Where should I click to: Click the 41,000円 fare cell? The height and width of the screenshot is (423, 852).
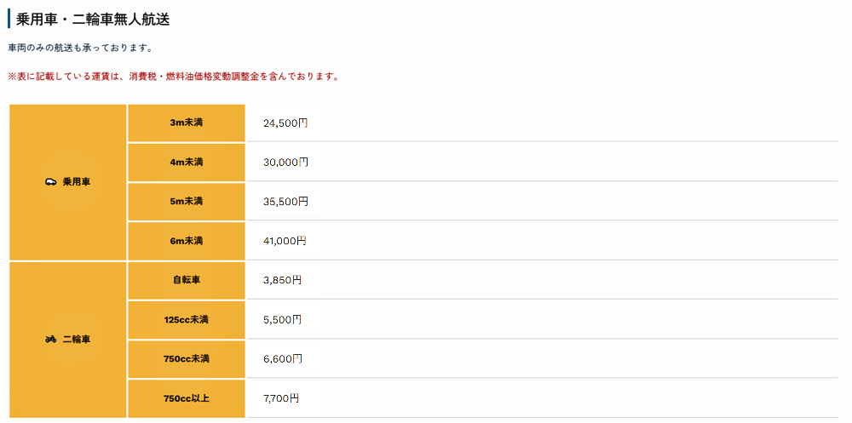tap(285, 241)
